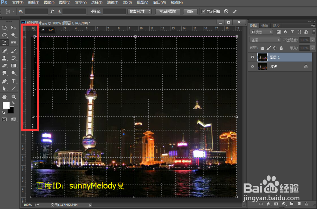Select the Elliptical Marquee tool
Image resolution: width=317 pixels, height=209 pixels.
click(4, 28)
